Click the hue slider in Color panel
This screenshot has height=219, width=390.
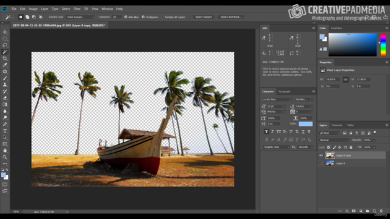pos(383,44)
